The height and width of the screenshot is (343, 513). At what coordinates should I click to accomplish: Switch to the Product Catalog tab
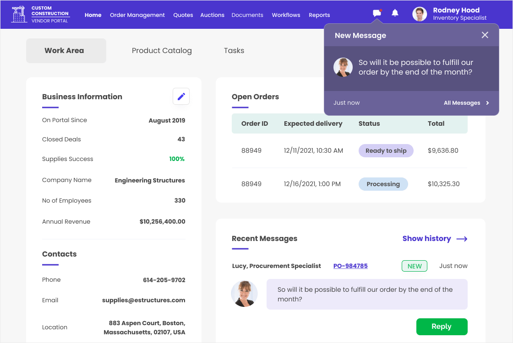coord(162,51)
